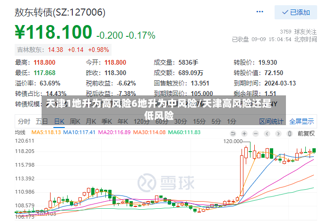This screenshot has width=328, height=221.
Task: Click the 118.205 y-axis label
Action: tap(25, 151)
